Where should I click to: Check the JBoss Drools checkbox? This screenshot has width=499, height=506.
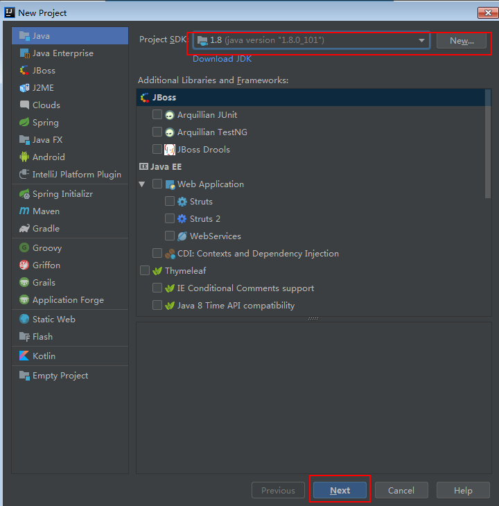(x=157, y=149)
